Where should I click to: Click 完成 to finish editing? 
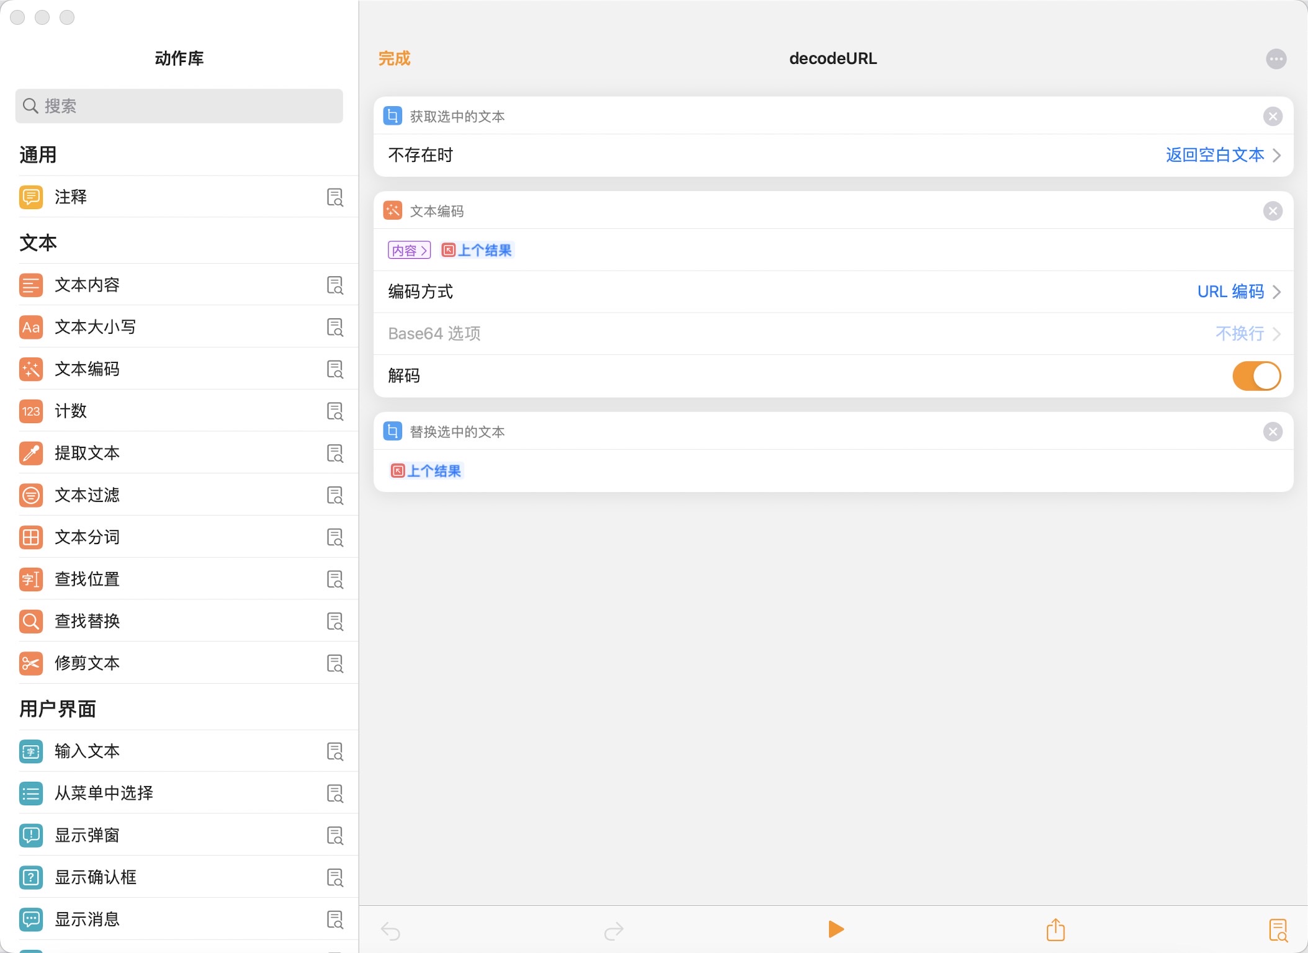pyautogui.click(x=395, y=58)
